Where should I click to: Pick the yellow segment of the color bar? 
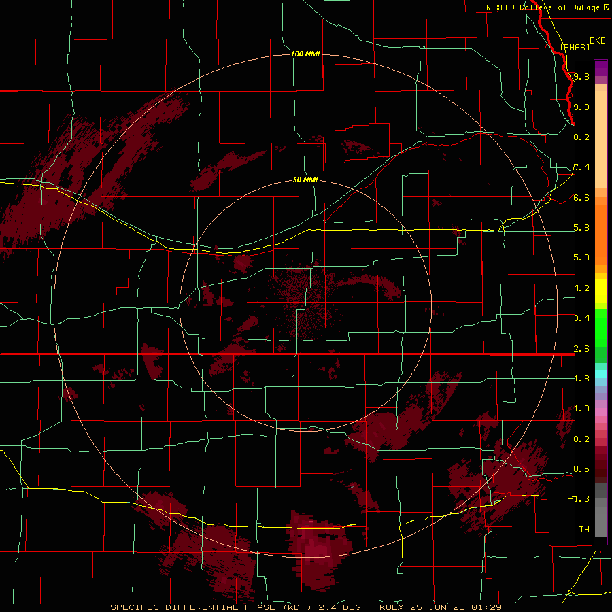point(600,291)
